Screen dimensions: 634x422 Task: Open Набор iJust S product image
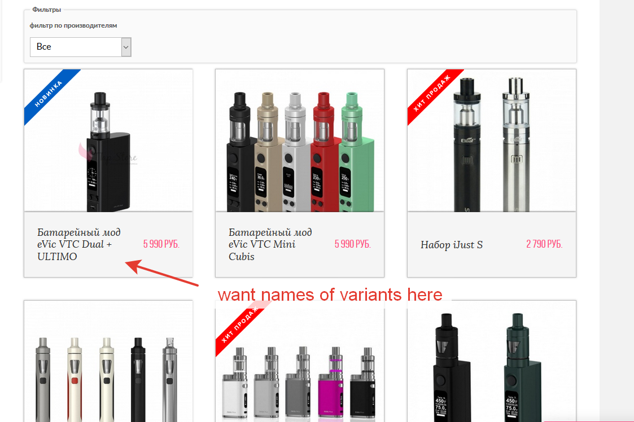[x=492, y=140]
